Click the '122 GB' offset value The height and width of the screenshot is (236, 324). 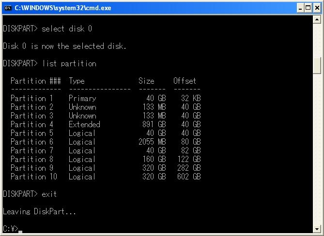pyautogui.click(x=189, y=159)
